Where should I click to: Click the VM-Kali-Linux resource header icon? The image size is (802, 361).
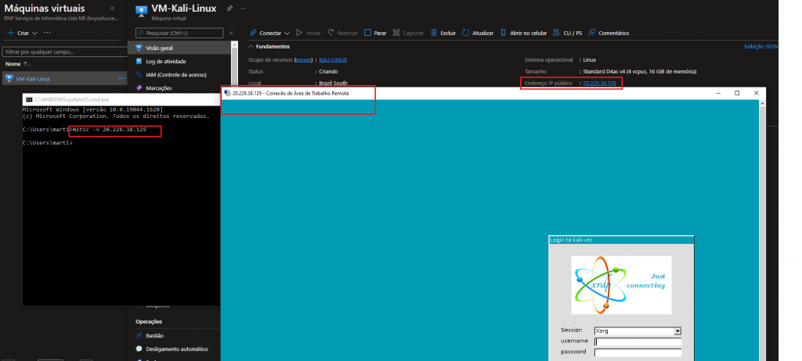tap(141, 11)
